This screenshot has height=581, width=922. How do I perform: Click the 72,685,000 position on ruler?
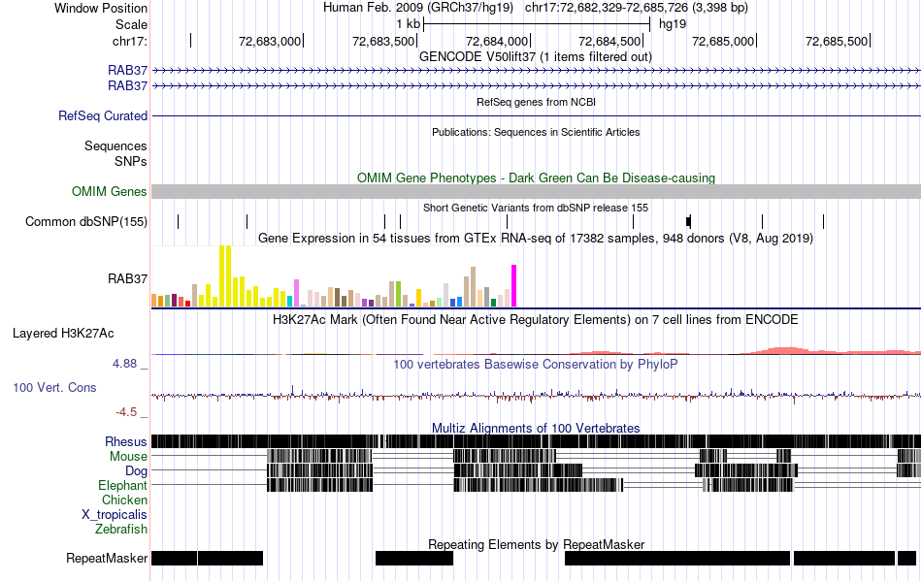(723, 41)
